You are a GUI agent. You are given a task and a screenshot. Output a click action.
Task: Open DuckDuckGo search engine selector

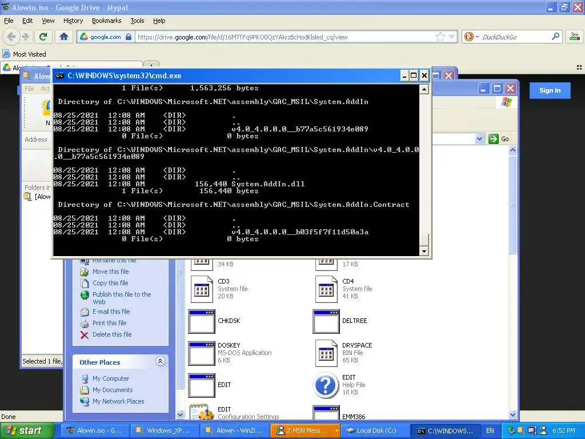pos(471,37)
